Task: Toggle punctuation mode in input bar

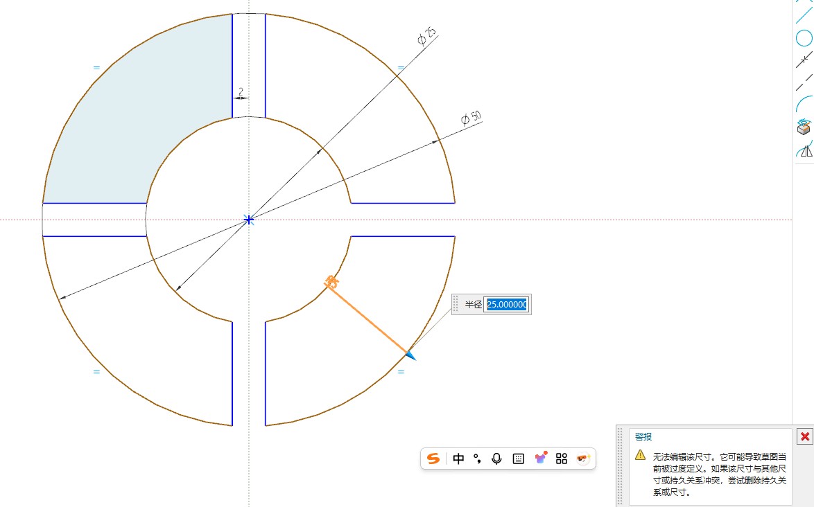Action: click(477, 459)
